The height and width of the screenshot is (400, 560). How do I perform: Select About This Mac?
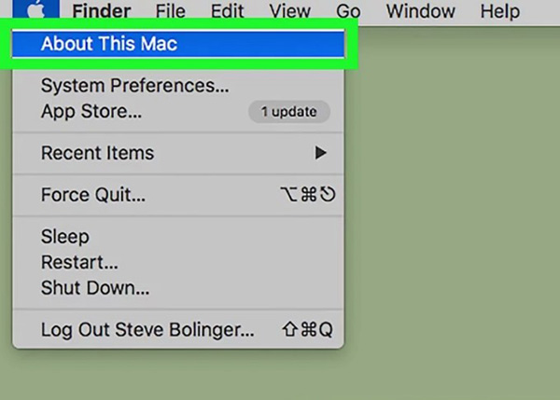(x=109, y=43)
